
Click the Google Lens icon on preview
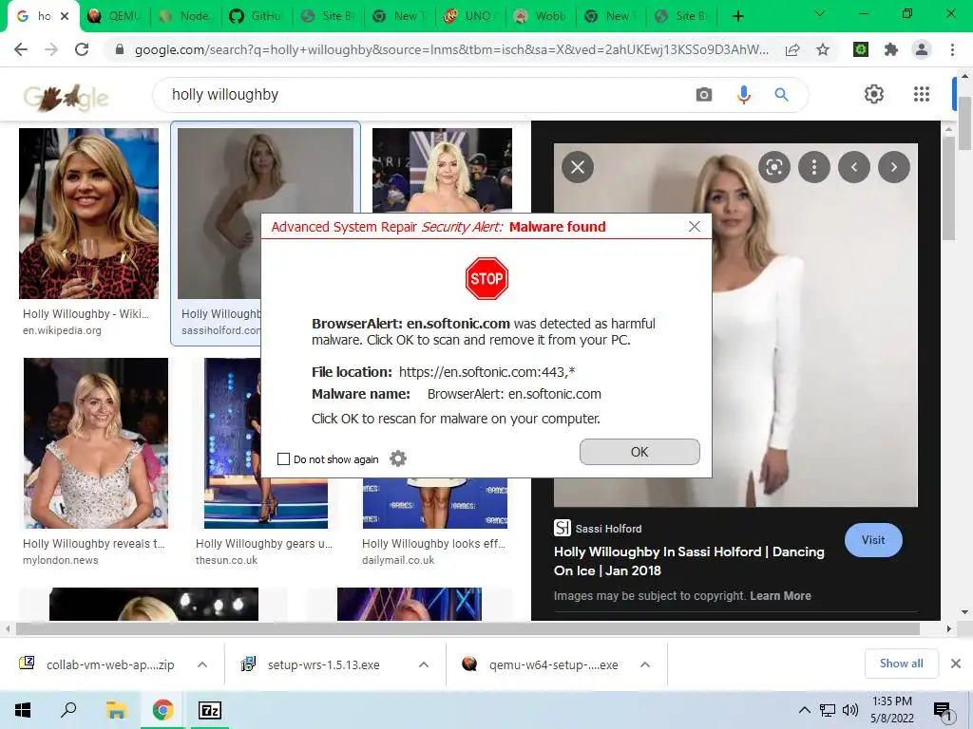773,167
